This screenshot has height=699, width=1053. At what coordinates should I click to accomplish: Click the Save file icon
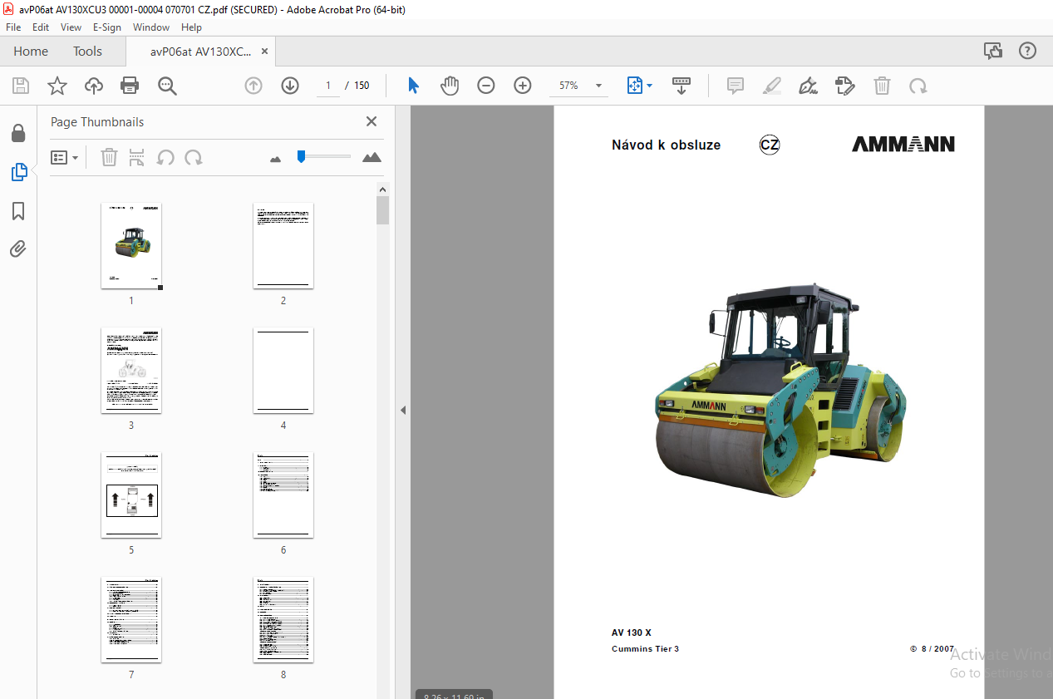pyautogui.click(x=21, y=86)
